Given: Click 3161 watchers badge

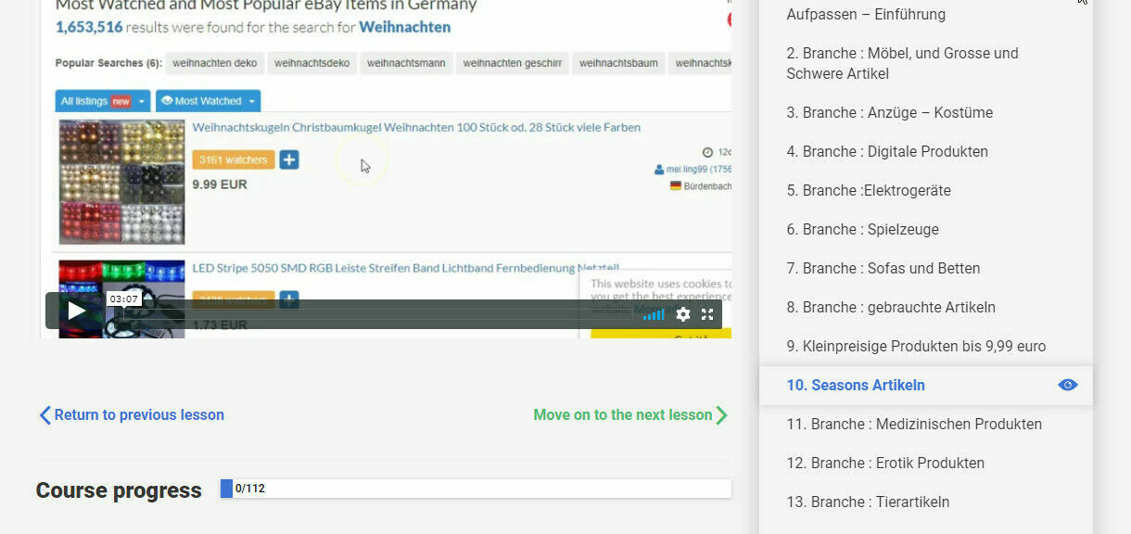Looking at the screenshot, I should point(234,159).
